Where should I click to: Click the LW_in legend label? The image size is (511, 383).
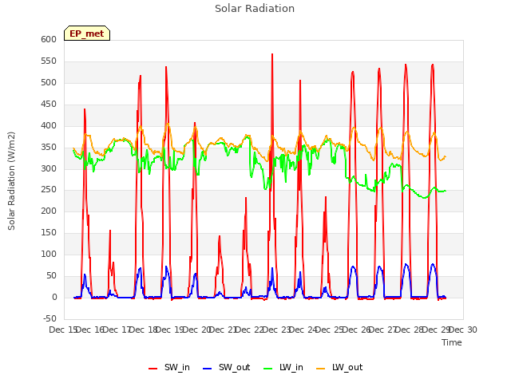click(291, 367)
